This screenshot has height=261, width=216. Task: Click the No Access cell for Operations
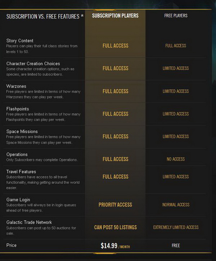click(x=176, y=159)
